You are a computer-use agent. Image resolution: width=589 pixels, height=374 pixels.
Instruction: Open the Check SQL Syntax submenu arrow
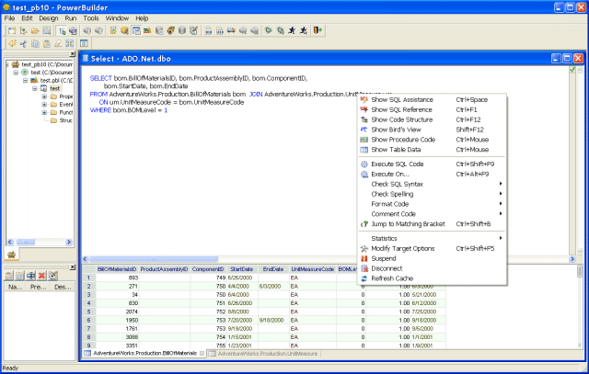pos(501,184)
